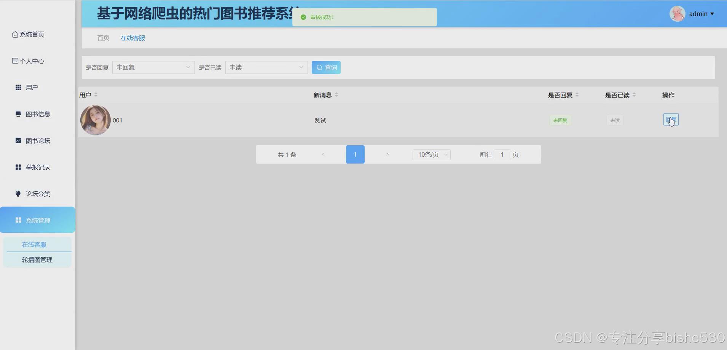Open the admin user dropdown
This screenshot has height=350, width=727.
(701, 14)
